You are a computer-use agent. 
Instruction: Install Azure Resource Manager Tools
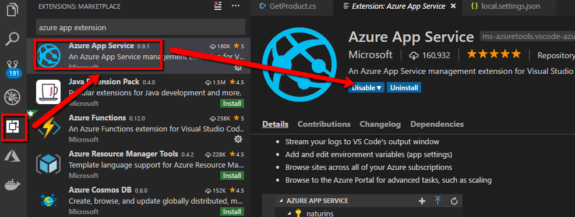click(x=232, y=176)
